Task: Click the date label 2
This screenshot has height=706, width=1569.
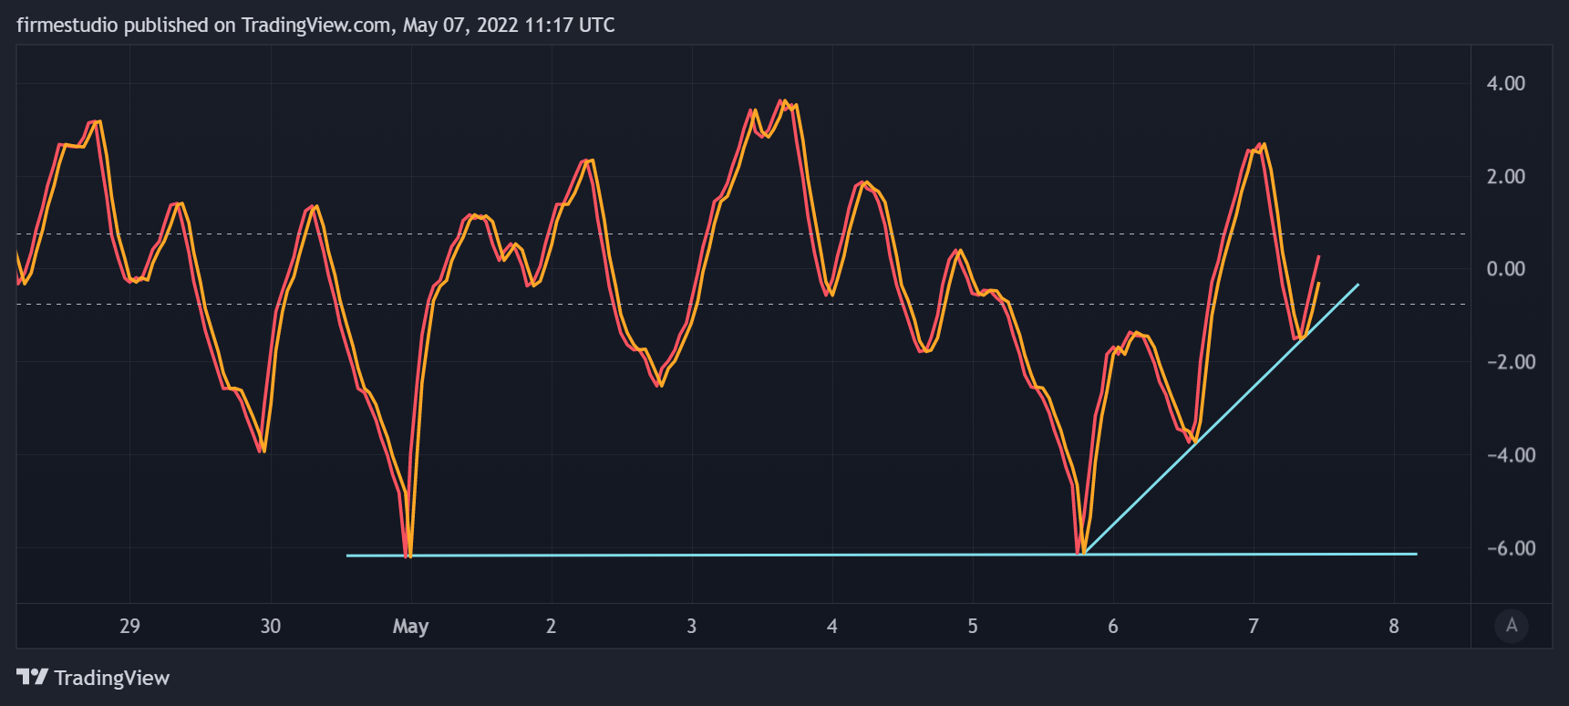Action: (x=551, y=626)
